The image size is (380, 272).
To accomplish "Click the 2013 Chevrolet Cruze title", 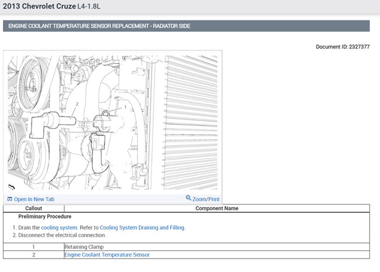I will tap(51, 6).
